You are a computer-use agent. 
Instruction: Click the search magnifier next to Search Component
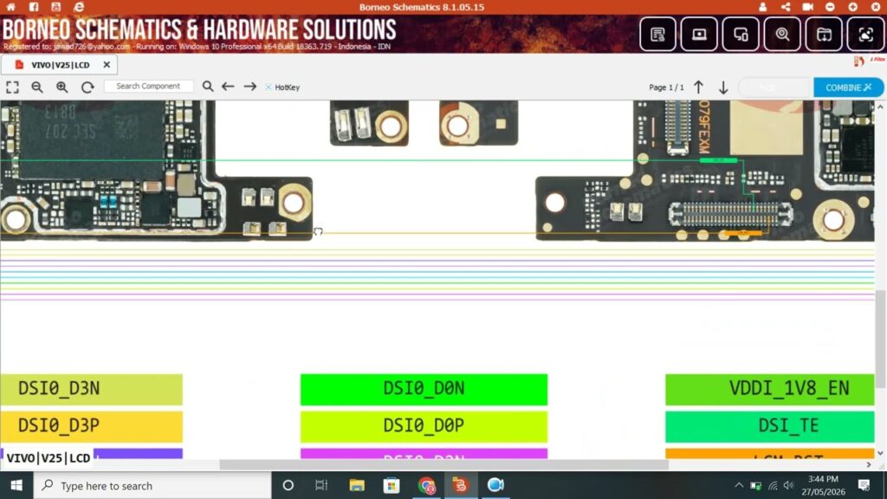point(208,87)
